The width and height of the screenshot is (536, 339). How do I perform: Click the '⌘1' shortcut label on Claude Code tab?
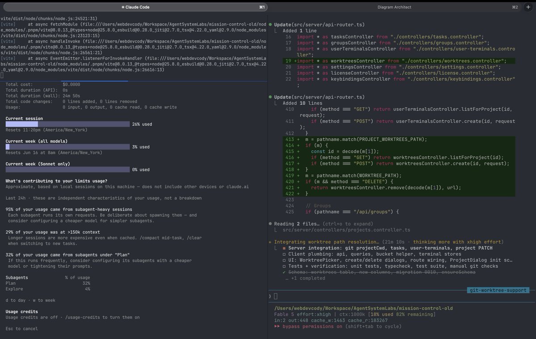pyautogui.click(x=262, y=7)
